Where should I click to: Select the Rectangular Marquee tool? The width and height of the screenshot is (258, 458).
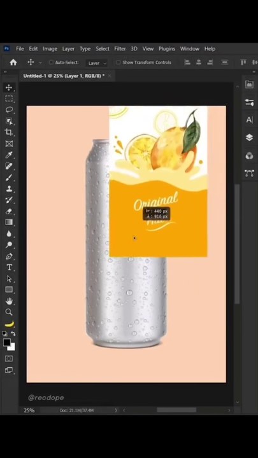click(x=9, y=99)
